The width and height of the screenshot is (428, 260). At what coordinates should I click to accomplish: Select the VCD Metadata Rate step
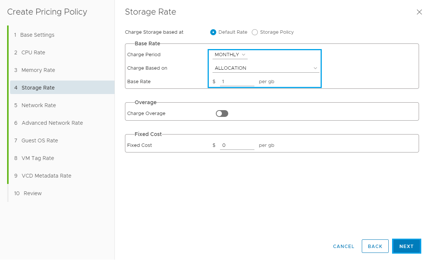click(46, 176)
